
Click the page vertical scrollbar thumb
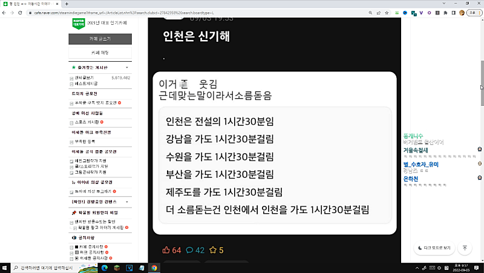(482, 84)
